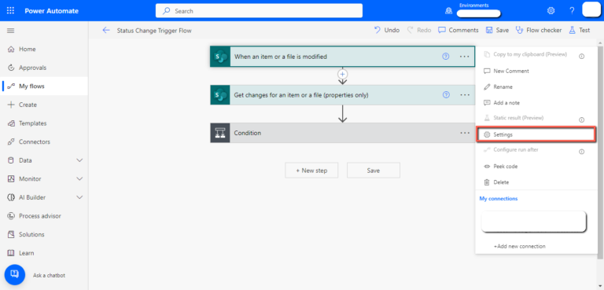This screenshot has width=604, height=290.
Task: Open Connectors in the sidebar
Action: point(44,141)
